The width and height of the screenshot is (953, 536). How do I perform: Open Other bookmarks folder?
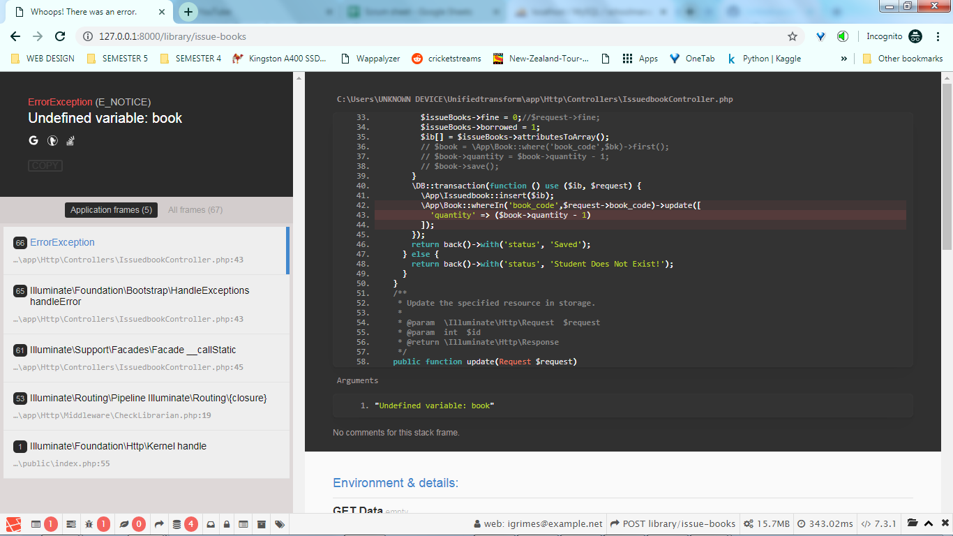coord(903,59)
